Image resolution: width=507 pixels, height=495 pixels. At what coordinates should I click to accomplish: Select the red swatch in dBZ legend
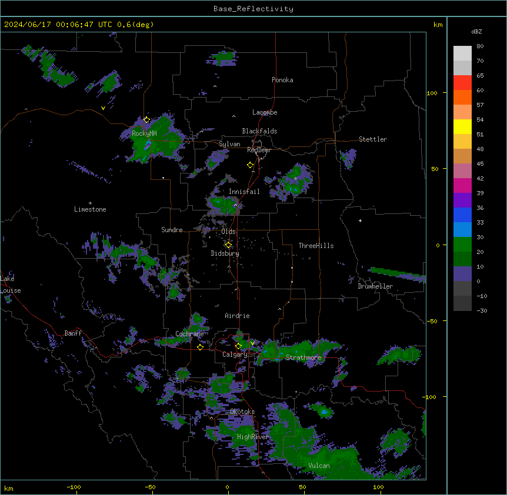pos(462,82)
